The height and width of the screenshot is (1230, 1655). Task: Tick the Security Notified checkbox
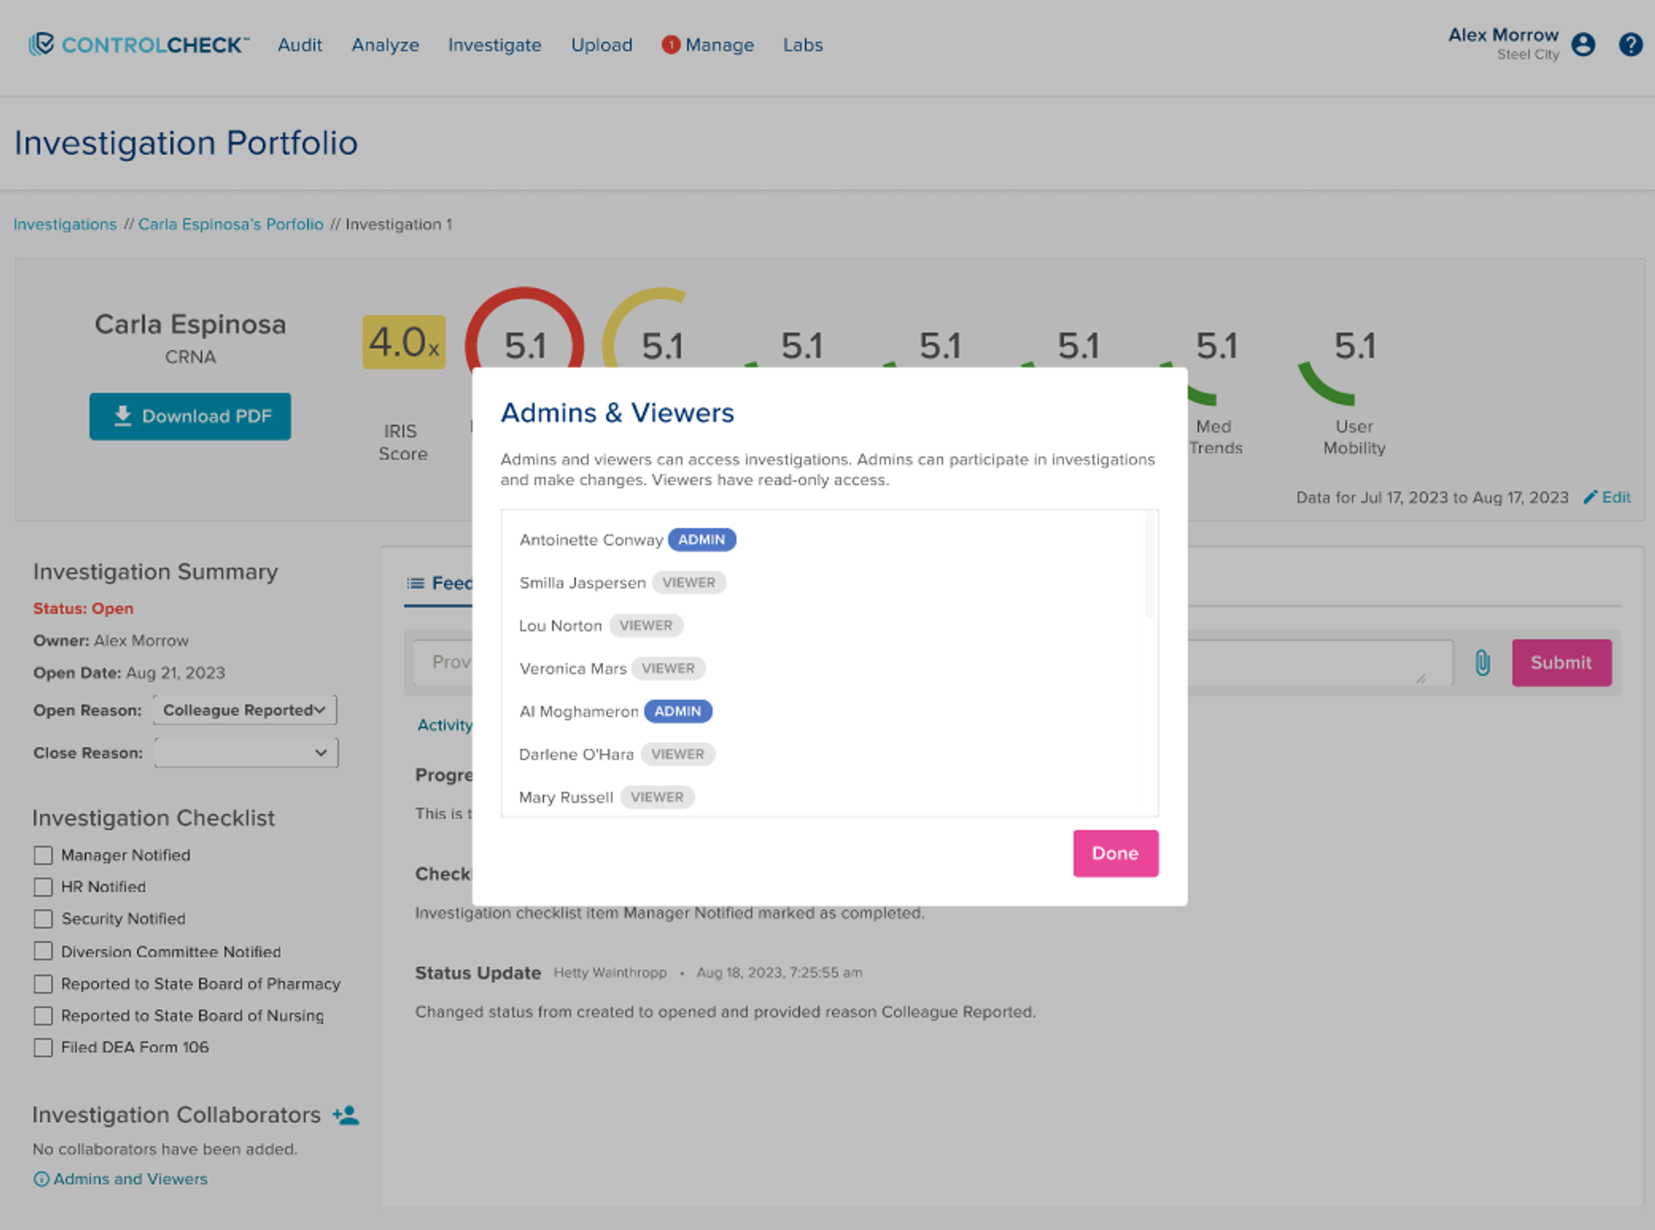point(43,919)
